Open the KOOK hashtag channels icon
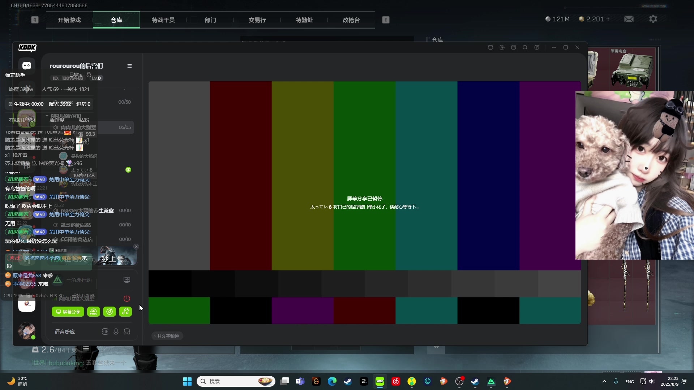 [x=514, y=48]
